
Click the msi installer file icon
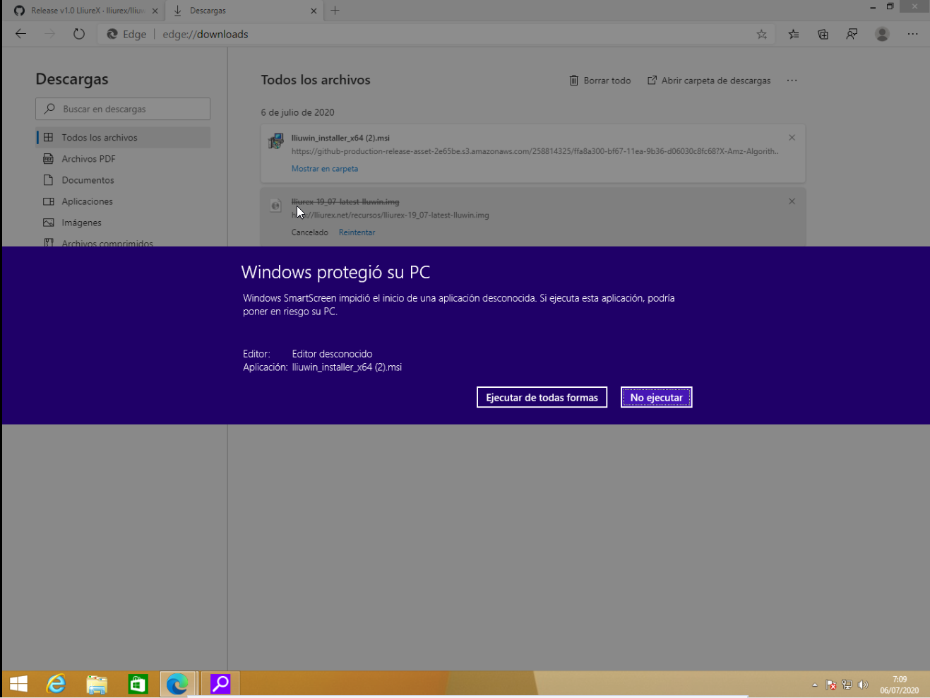pos(275,141)
